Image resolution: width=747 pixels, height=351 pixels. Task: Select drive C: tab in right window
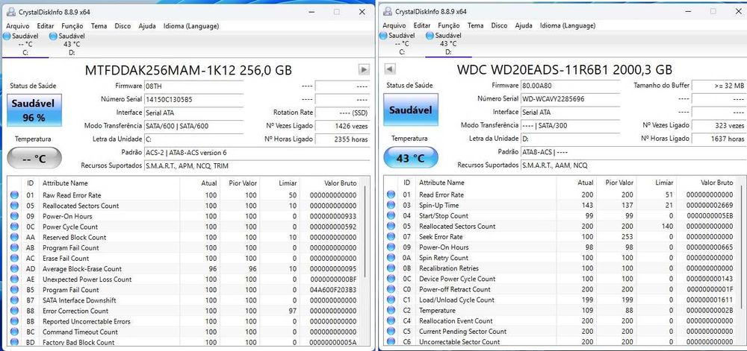click(401, 44)
